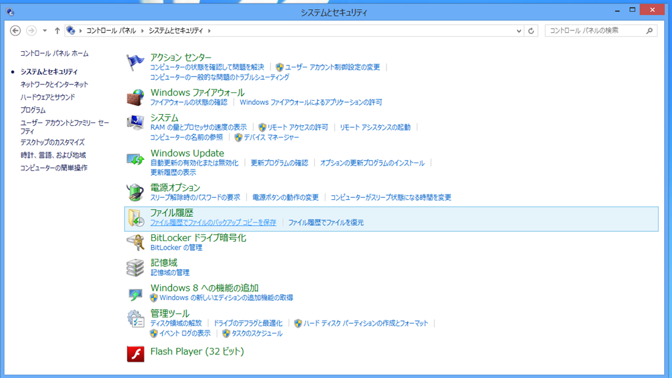Open the System computer icon
The width and height of the screenshot is (672, 378).
coord(135,123)
